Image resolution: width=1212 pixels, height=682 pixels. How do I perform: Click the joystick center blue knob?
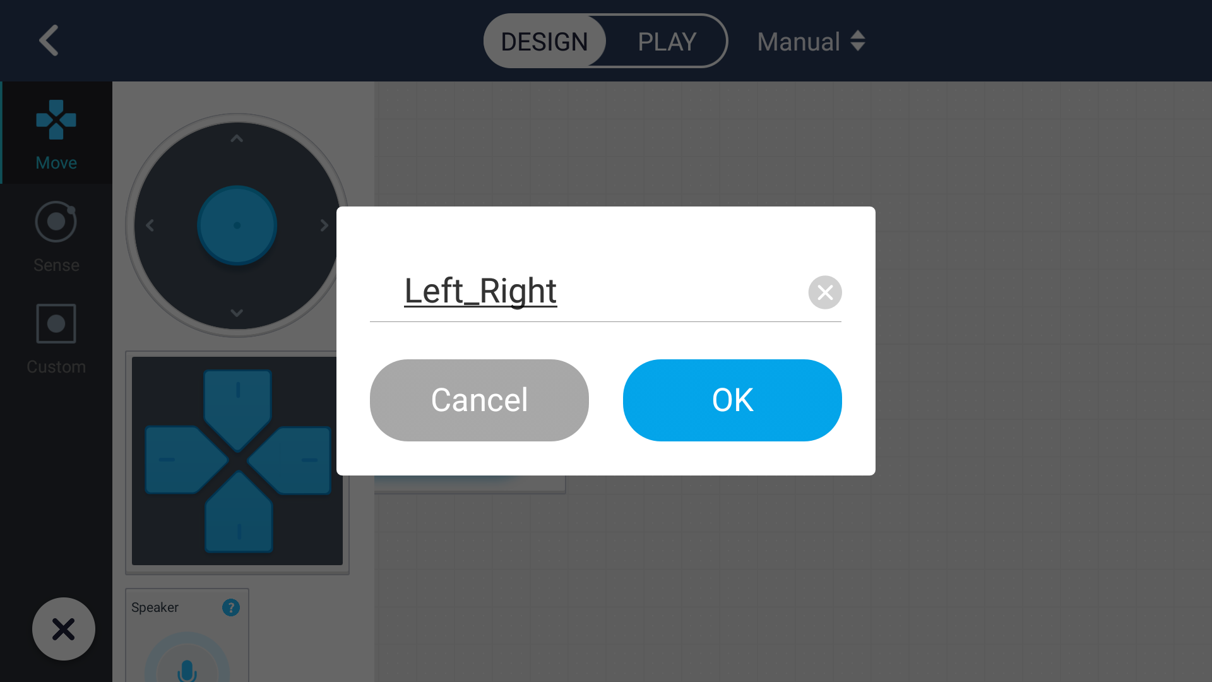[237, 225]
